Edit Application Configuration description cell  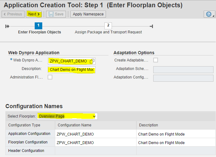[176, 134]
